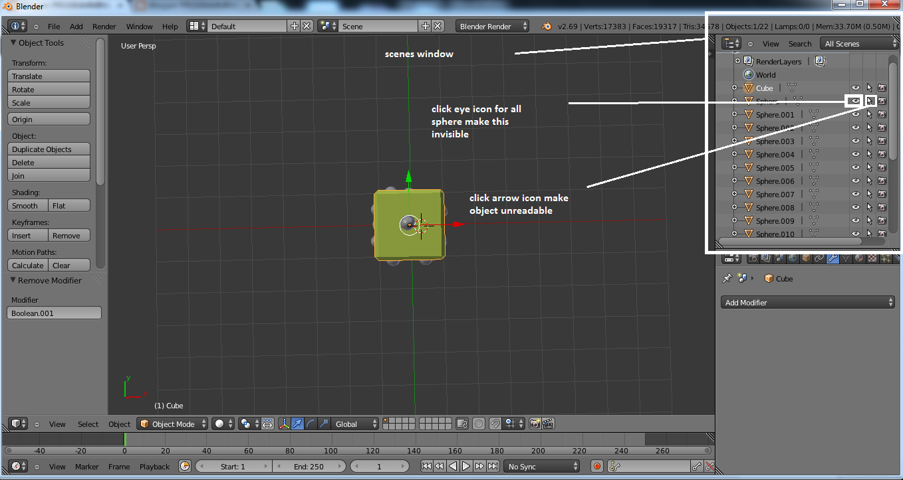Open the outliner Search menu

pyautogui.click(x=800, y=44)
